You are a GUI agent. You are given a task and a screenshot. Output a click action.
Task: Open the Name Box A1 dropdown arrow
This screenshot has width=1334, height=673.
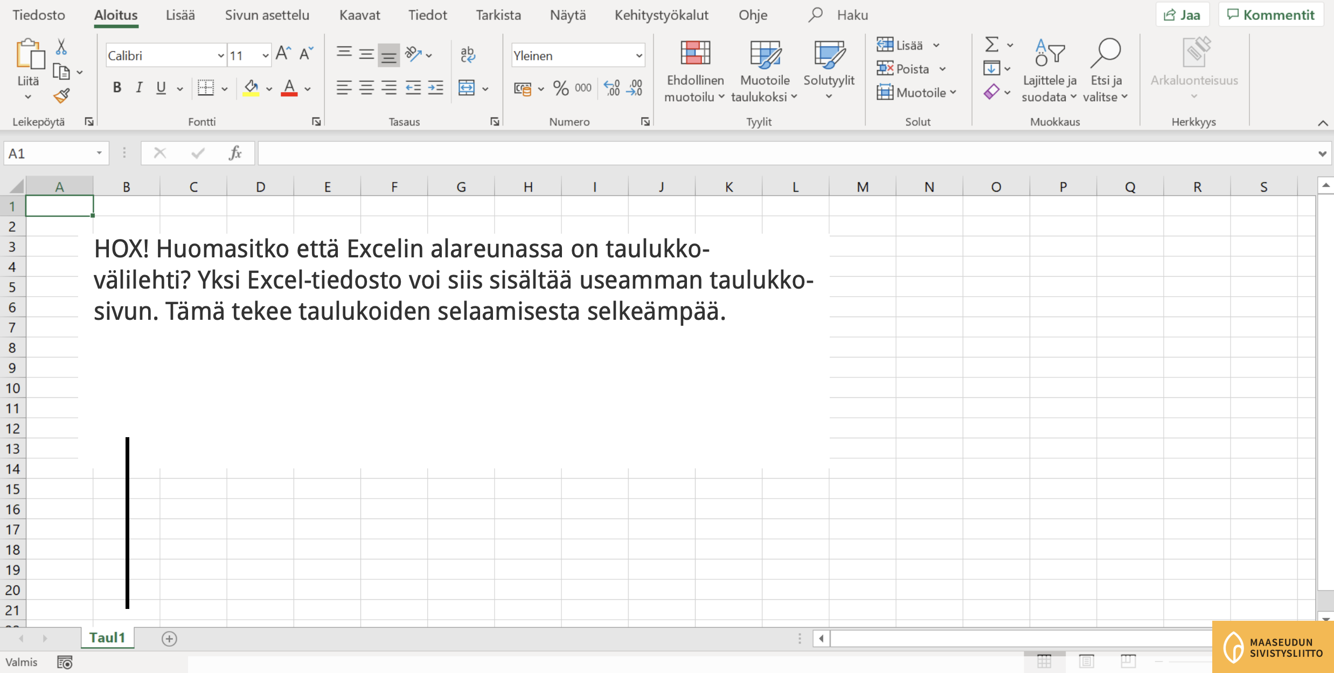pyautogui.click(x=99, y=153)
